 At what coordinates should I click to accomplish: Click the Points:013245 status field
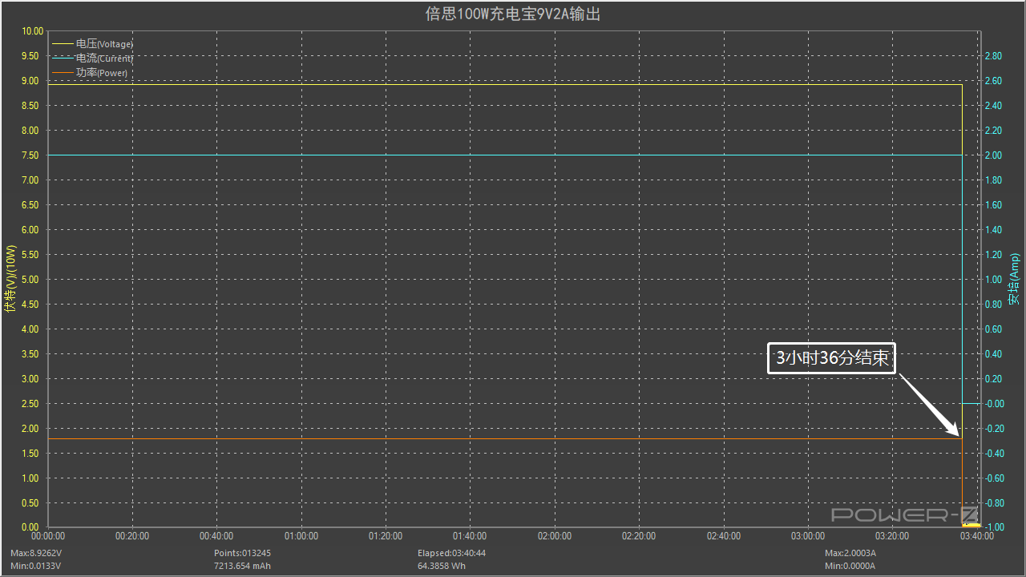click(242, 553)
